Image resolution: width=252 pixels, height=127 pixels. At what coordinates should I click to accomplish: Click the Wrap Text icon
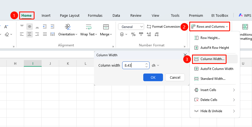[x=88, y=27]
